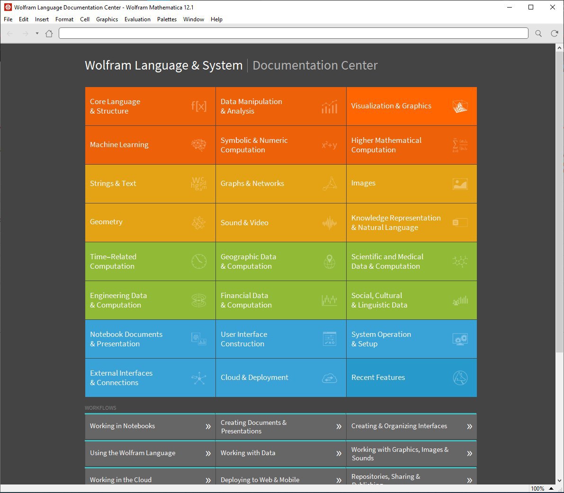Click the globe pin icon in Geographic Data tile
The width and height of the screenshot is (564, 493).
pyautogui.click(x=330, y=261)
